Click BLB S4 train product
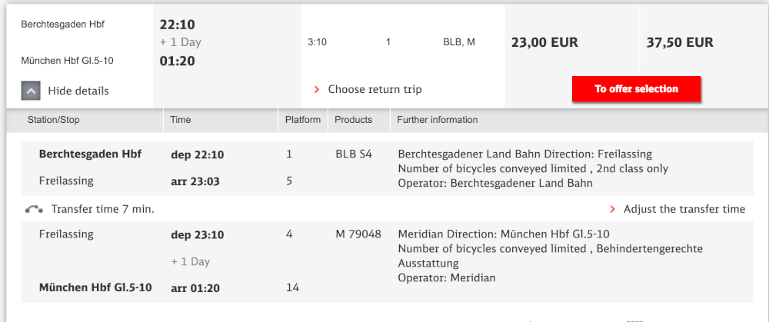769x322 pixels. tap(354, 154)
